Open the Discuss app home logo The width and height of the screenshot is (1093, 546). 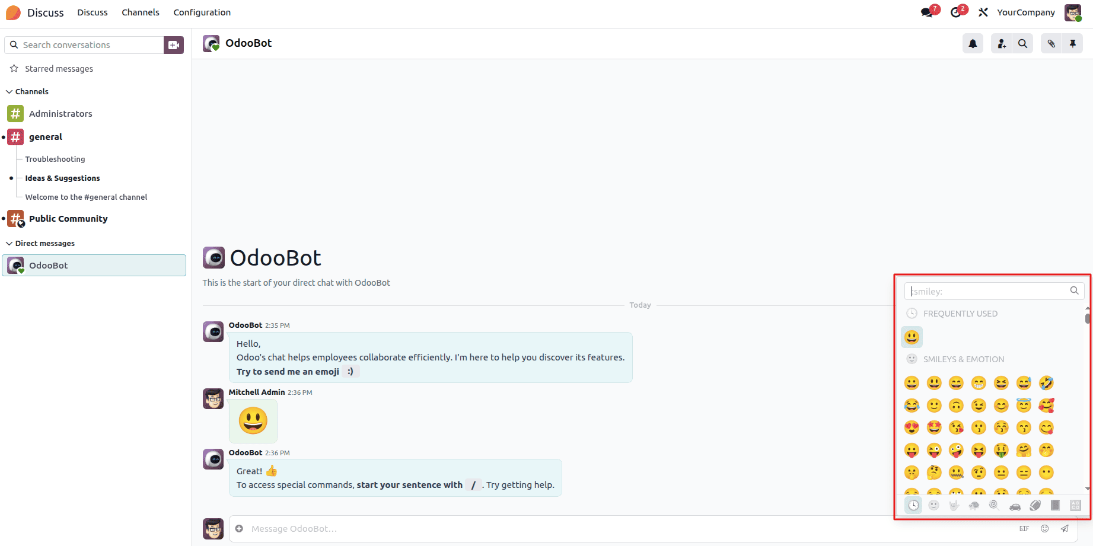click(x=13, y=12)
